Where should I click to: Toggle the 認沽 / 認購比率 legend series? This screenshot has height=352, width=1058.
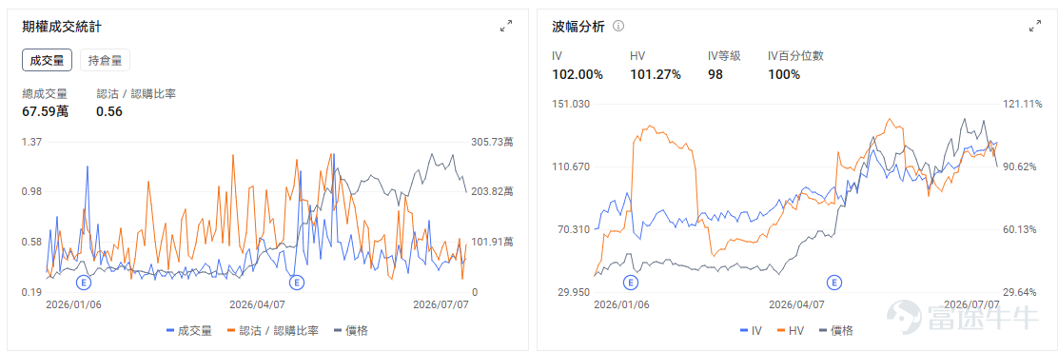273,330
